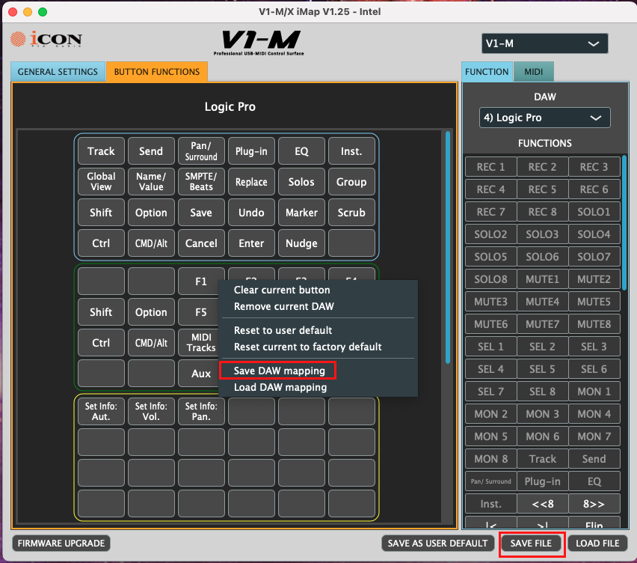Click the Replace button

pyautogui.click(x=251, y=181)
